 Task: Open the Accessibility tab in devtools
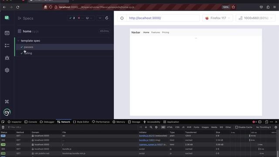pyautogui.click(x=152, y=122)
